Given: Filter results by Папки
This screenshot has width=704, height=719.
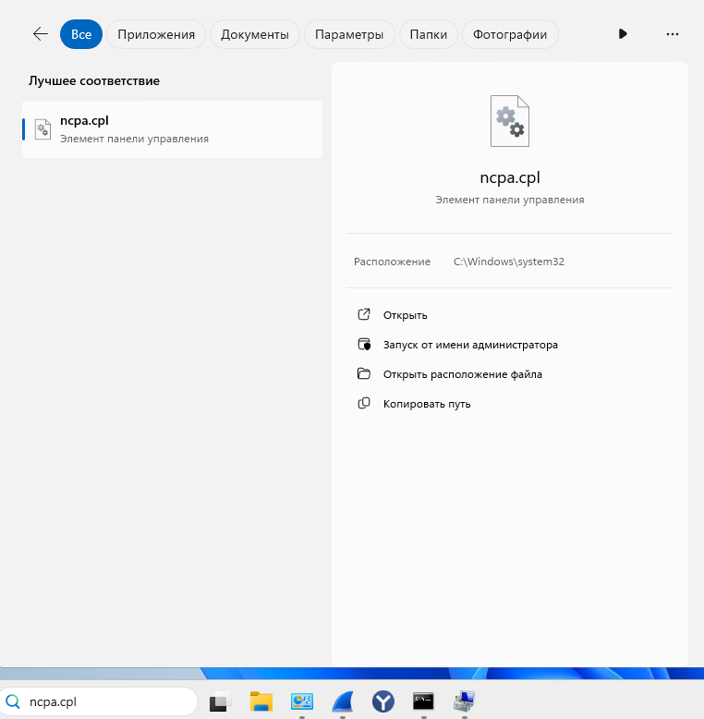Looking at the screenshot, I should tap(429, 34).
